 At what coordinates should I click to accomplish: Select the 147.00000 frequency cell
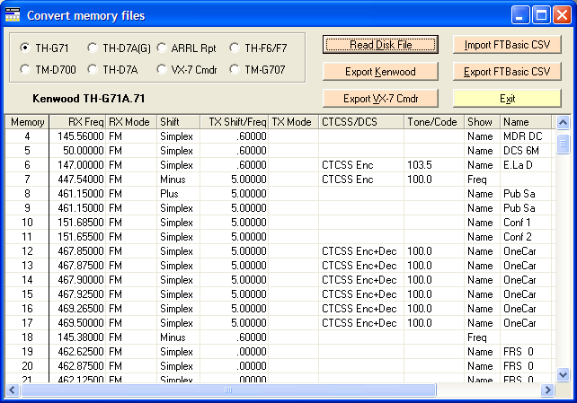[77, 165]
